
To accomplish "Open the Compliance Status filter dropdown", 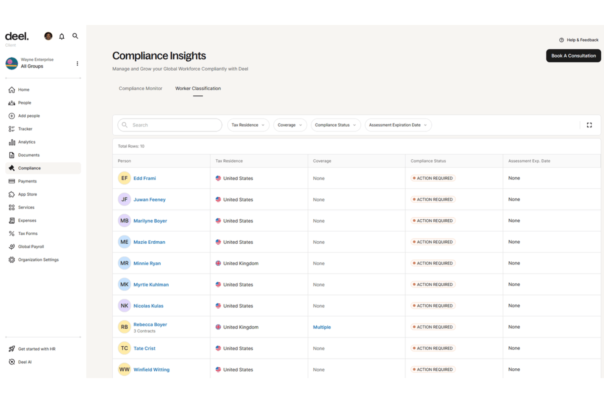I will (x=335, y=125).
